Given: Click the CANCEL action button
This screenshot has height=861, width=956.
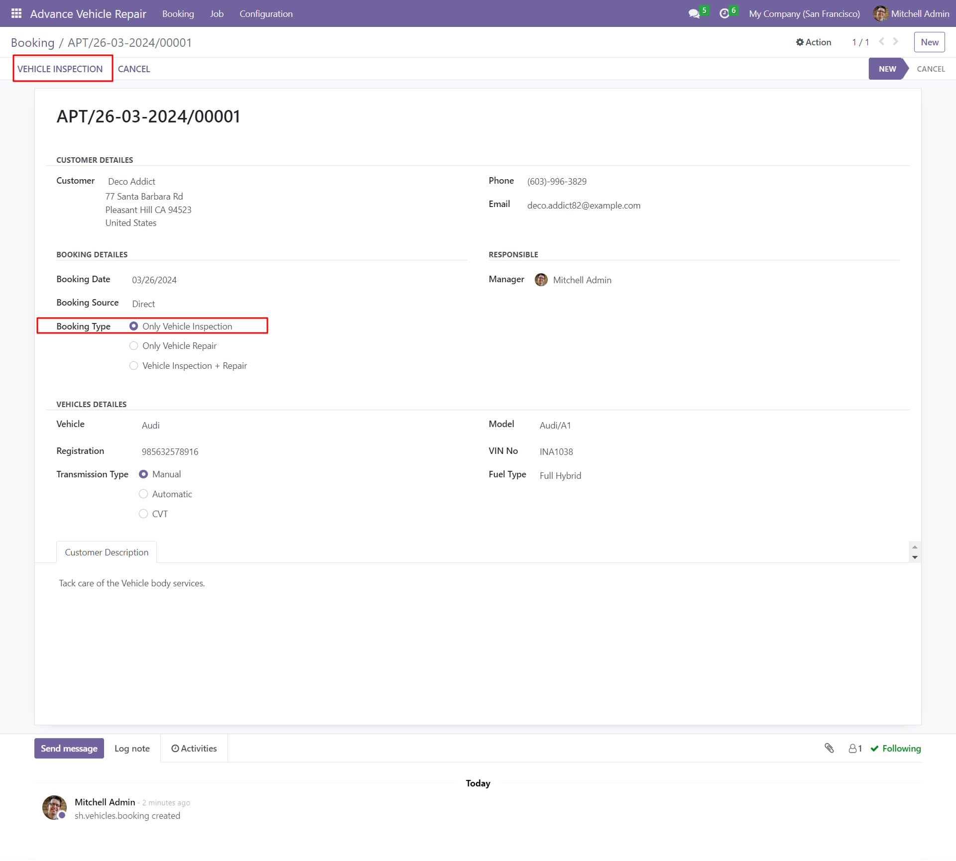Looking at the screenshot, I should (x=134, y=69).
